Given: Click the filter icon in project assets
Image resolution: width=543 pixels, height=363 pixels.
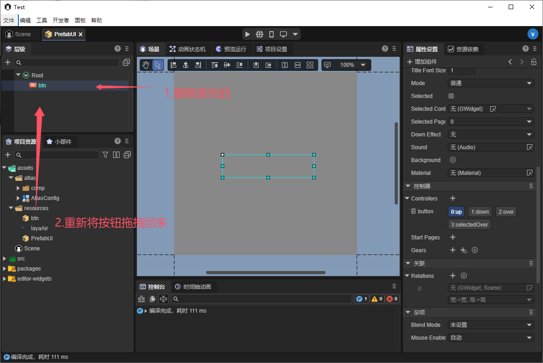Looking at the screenshot, I should pos(105,155).
